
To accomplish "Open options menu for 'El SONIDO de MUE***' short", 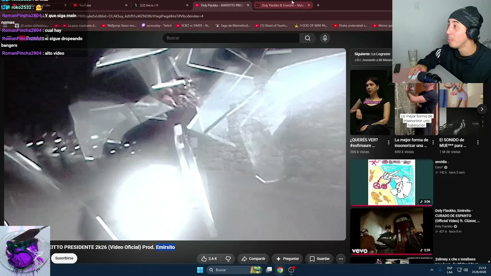I will click(x=478, y=142).
